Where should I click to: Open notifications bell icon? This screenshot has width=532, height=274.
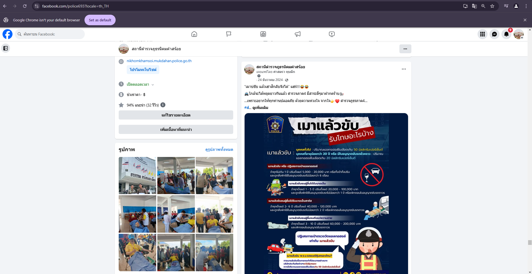[x=506, y=34]
